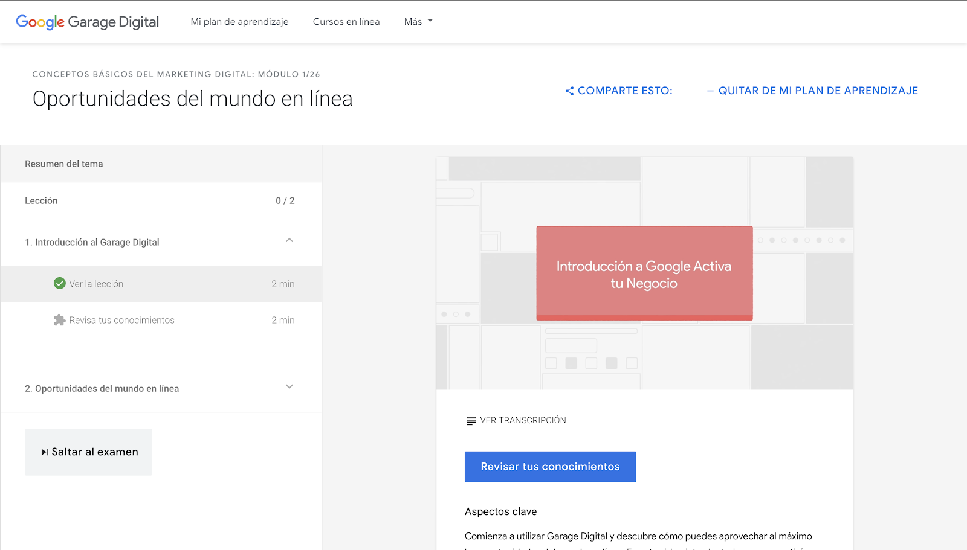This screenshot has height=550, width=967.
Task: Click Revisar tus conocimientos blue button
Action: pyautogui.click(x=550, y=467)
